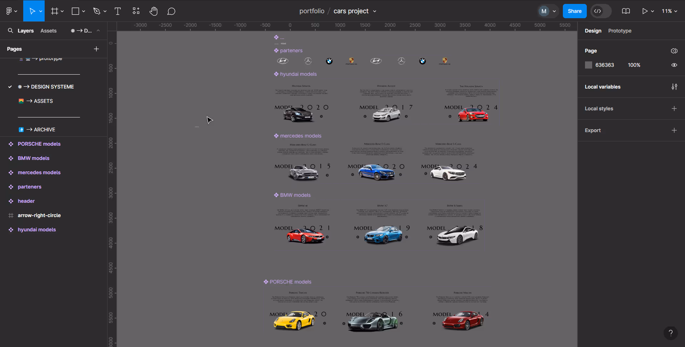Click the Present play button
The image size is (685, 347).
[645, 11]
